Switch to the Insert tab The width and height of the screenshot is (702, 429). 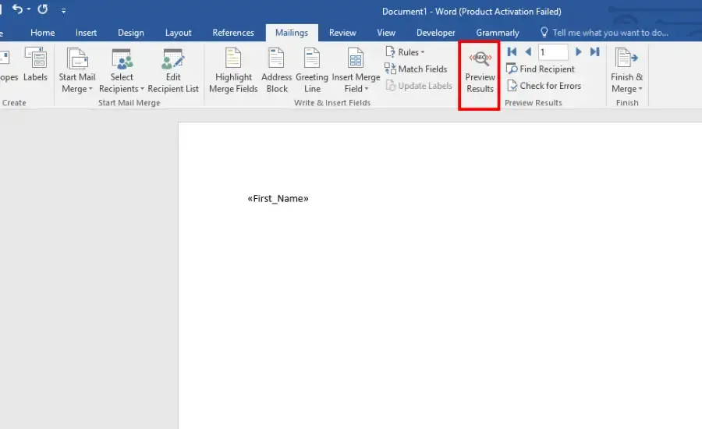[86, 33]
